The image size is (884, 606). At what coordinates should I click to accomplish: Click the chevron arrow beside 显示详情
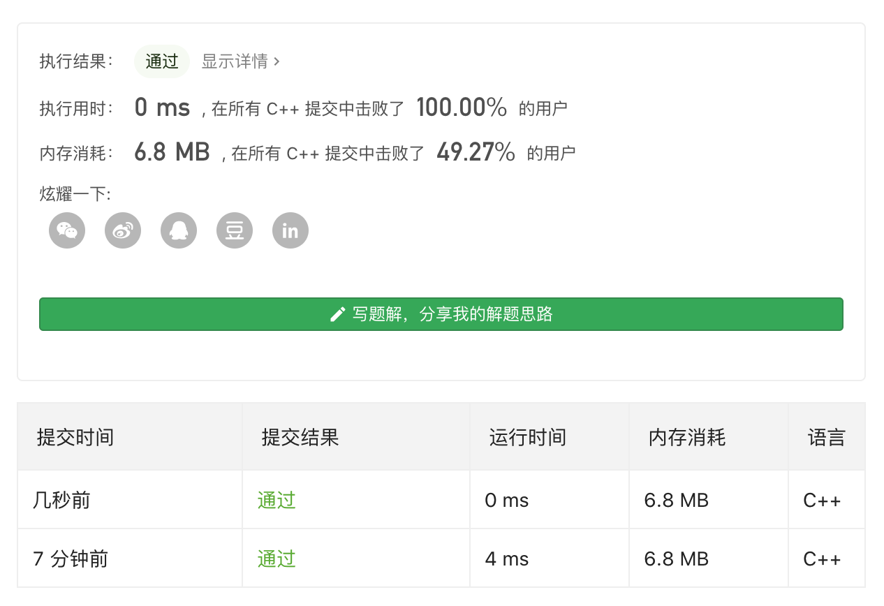[x=277, y=61]
